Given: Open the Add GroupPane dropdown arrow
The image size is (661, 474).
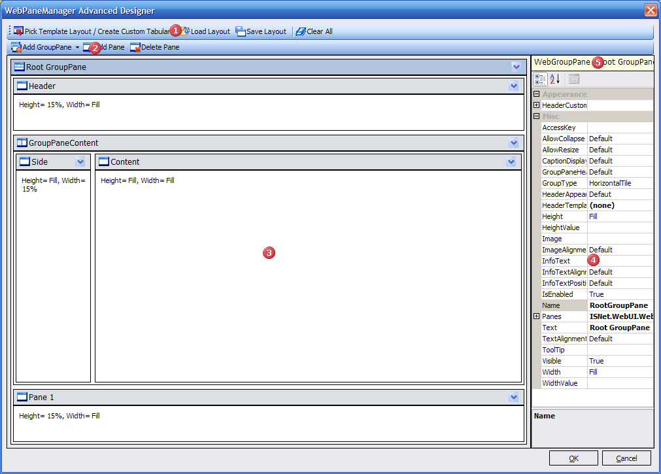Looking at the screenshot, I should pyautogui.click(x=77, y=48).
